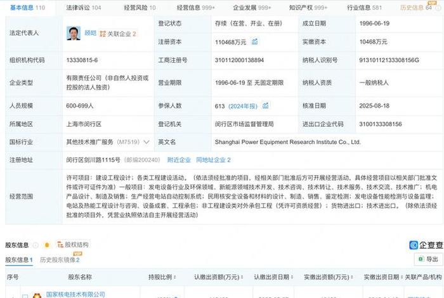Open the 知识产权 tab
Viewport: 444px width, 298px height.
308,8
